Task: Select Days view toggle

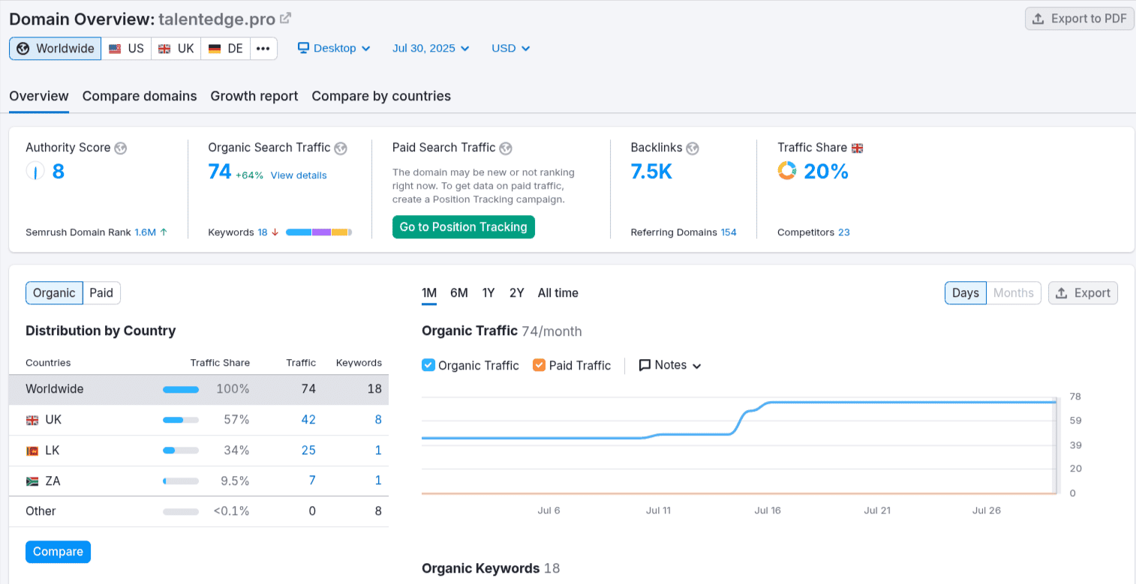Action: [x=965, y=293]
